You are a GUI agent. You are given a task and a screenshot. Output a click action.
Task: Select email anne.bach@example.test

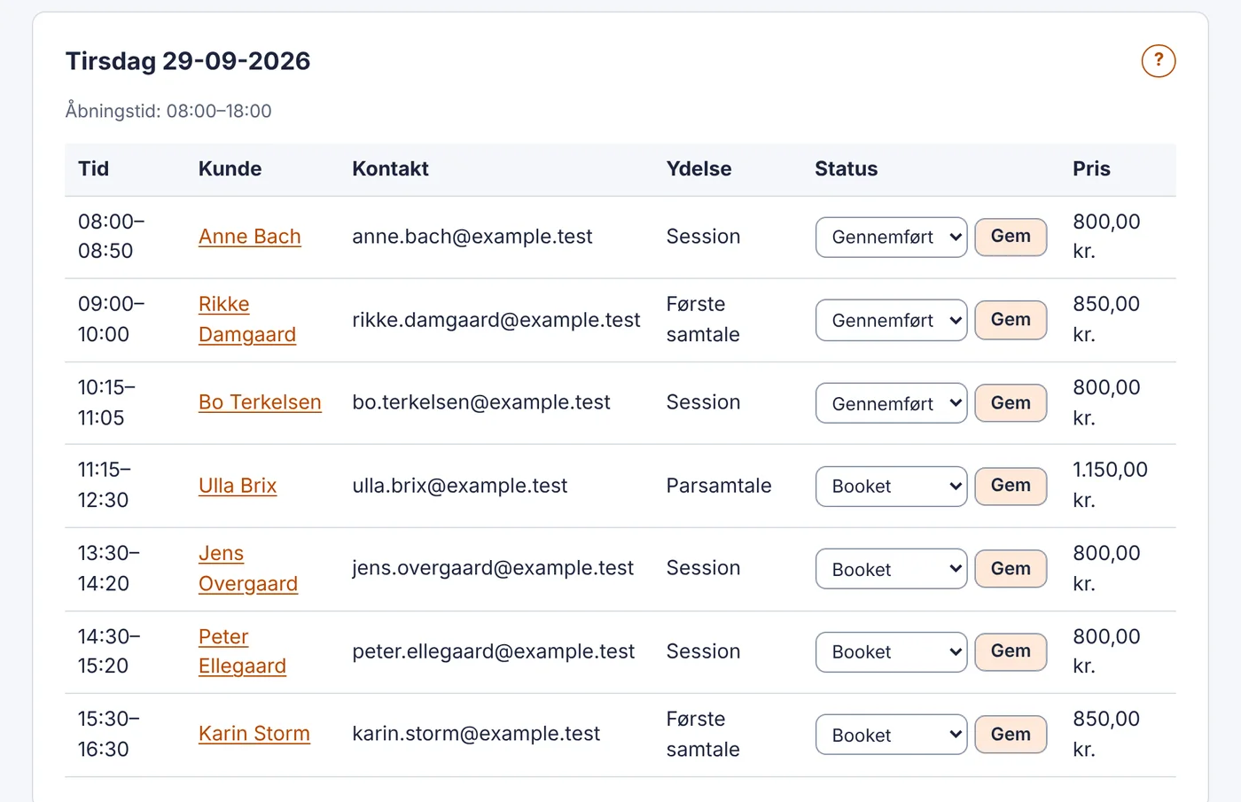point(472,237)
